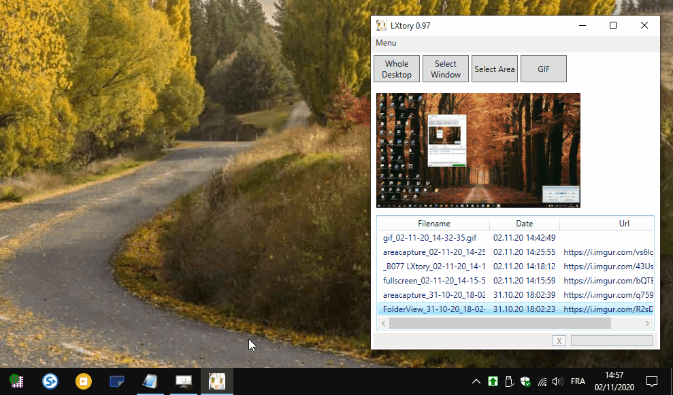Open the speaker volume tray icon
This screenshot has height=395, width=673.
tap(557, 381)
